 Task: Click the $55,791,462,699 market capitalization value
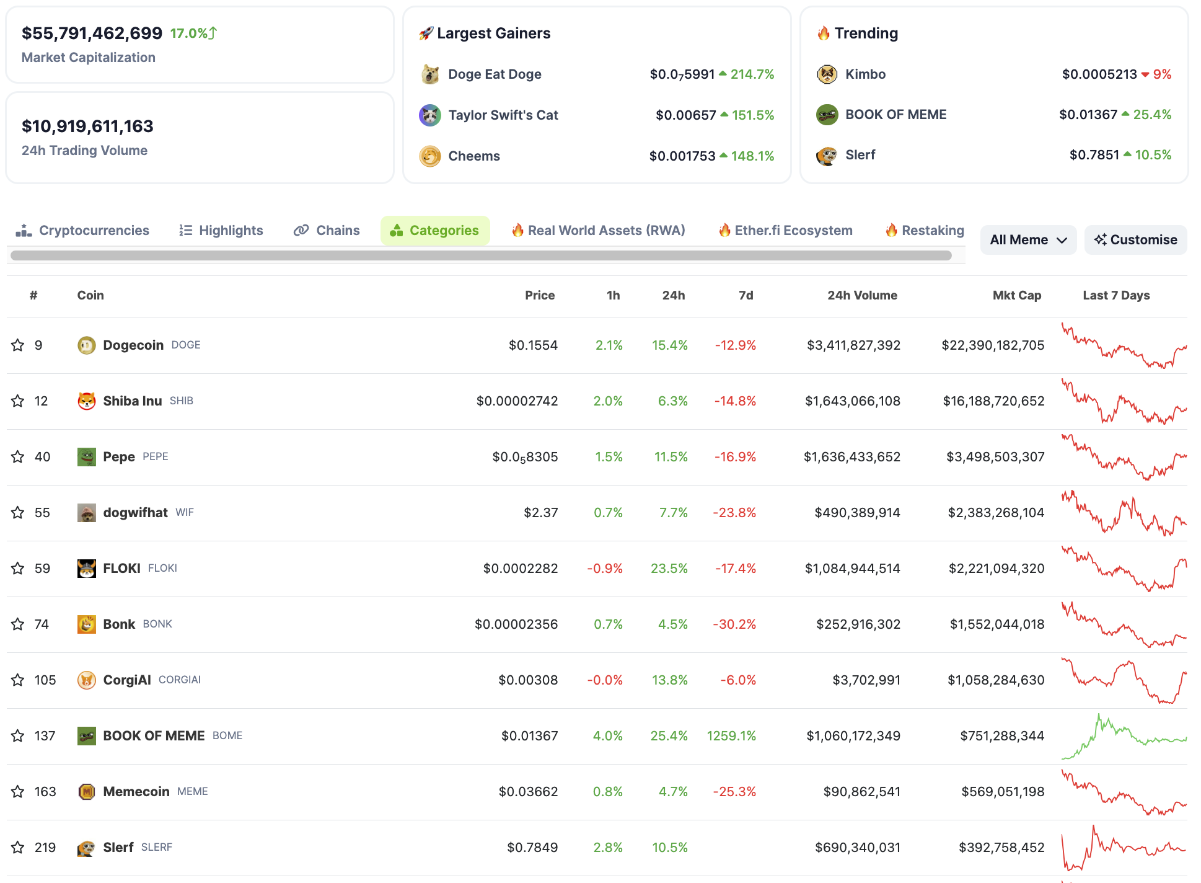point(92,33)
